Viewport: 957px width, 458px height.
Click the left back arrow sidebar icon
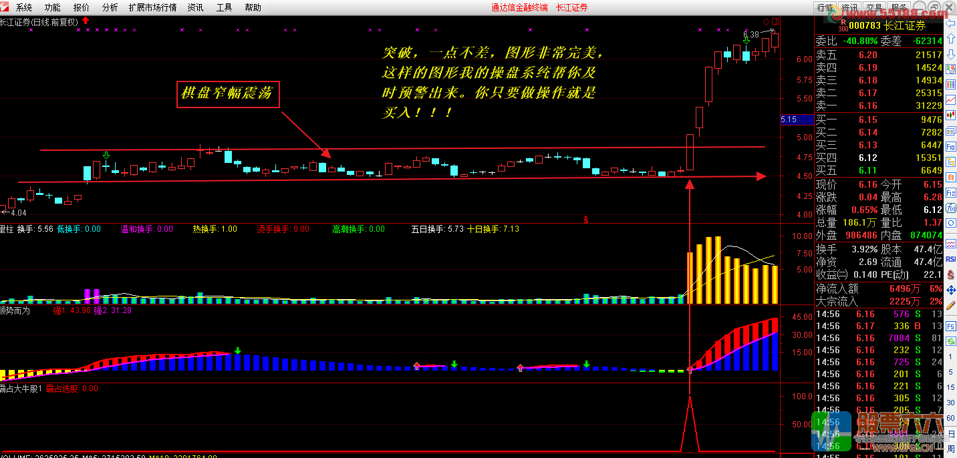[950, 22]
